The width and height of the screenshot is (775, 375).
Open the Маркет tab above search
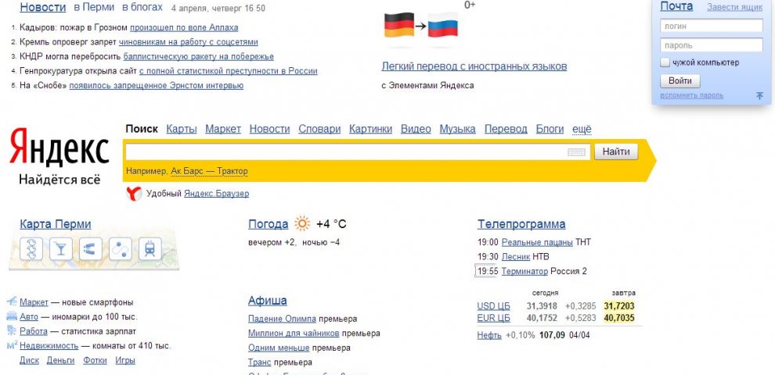pos(223,129)
